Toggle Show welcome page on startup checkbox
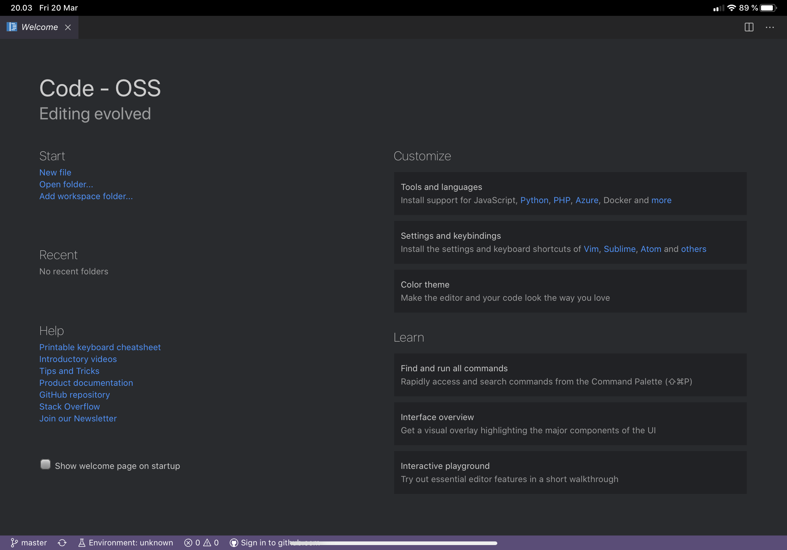Viewport: 787px width, 550px height. [45, 464]
